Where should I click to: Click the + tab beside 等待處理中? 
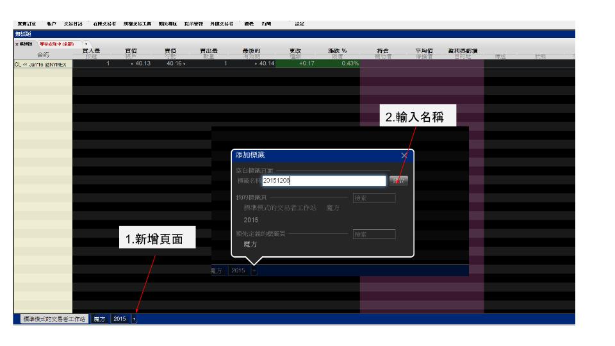tap(86, 44)
